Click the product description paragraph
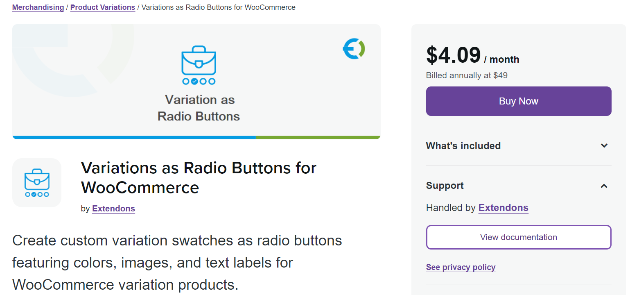Viewport: 630px width, 295px height. (177, 262)
